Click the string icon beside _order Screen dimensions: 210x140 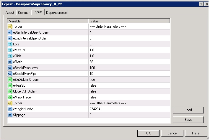tap(10, 27)
